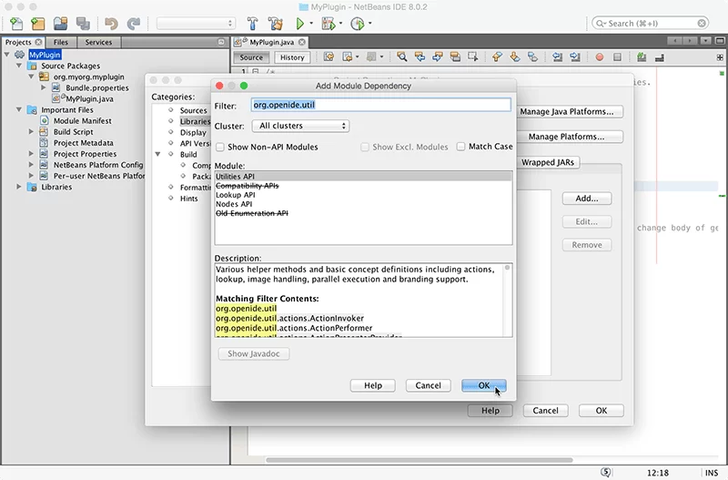Open the project configuration dropdown in toolbar

pos(196,24)
